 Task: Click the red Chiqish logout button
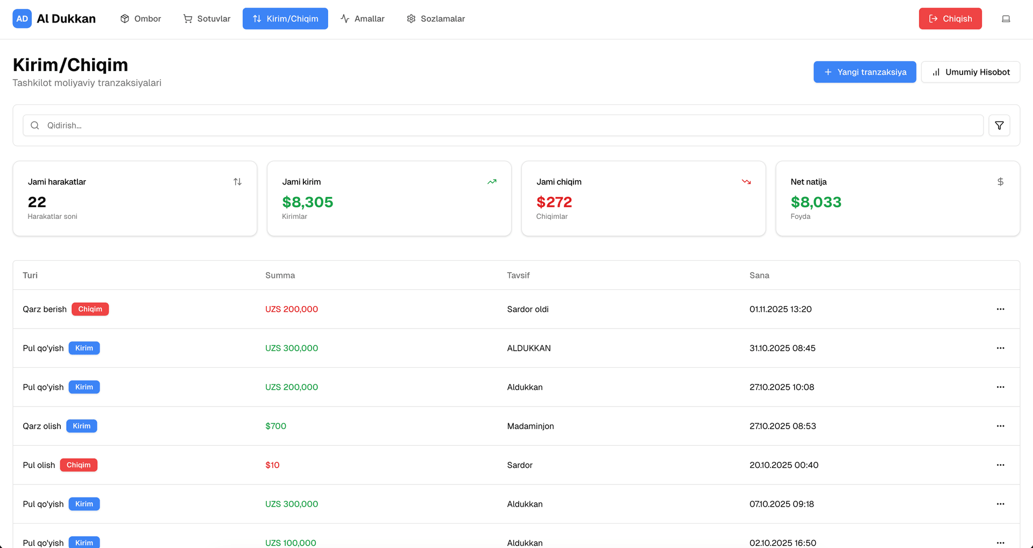pos(950,19)
